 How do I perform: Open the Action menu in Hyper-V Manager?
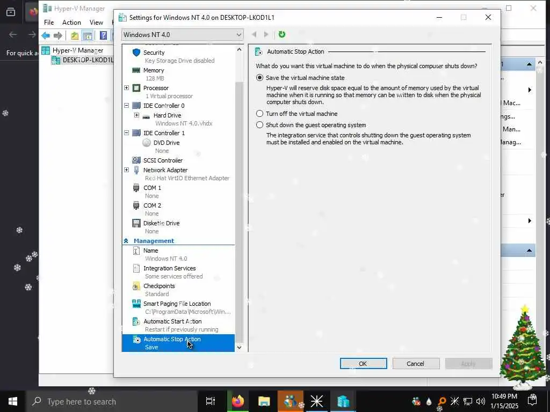71,23
